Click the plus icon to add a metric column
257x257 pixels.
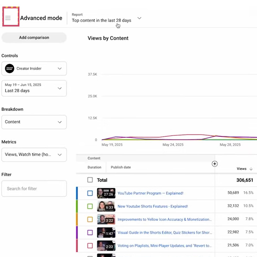pyautogui.click(x=215, y=164)
